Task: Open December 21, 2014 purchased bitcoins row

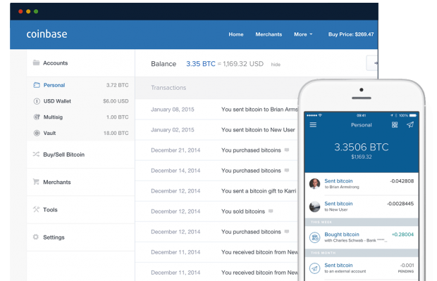Action: pyautogui.click(x=217, y=150)
